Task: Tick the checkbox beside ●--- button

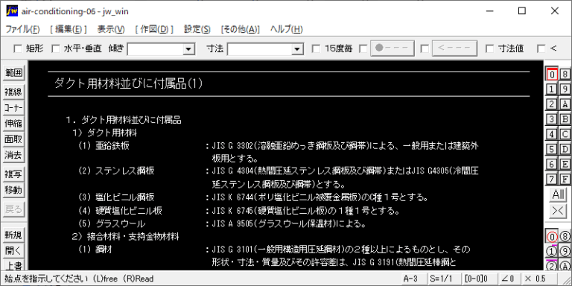Action: pos(363,48)
